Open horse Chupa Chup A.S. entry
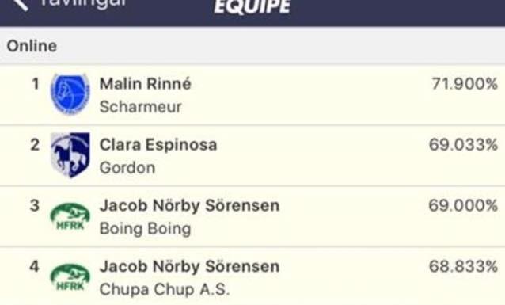This screenshot has width=505, height=305. click(165, 289)
